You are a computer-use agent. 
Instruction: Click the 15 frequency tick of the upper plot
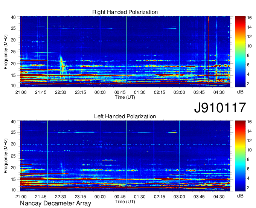coord(13,75)
